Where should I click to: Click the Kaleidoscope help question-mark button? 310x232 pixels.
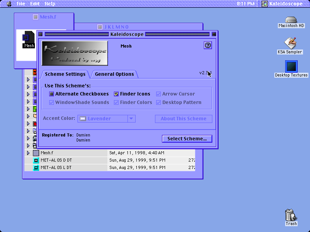pos(208,45)
